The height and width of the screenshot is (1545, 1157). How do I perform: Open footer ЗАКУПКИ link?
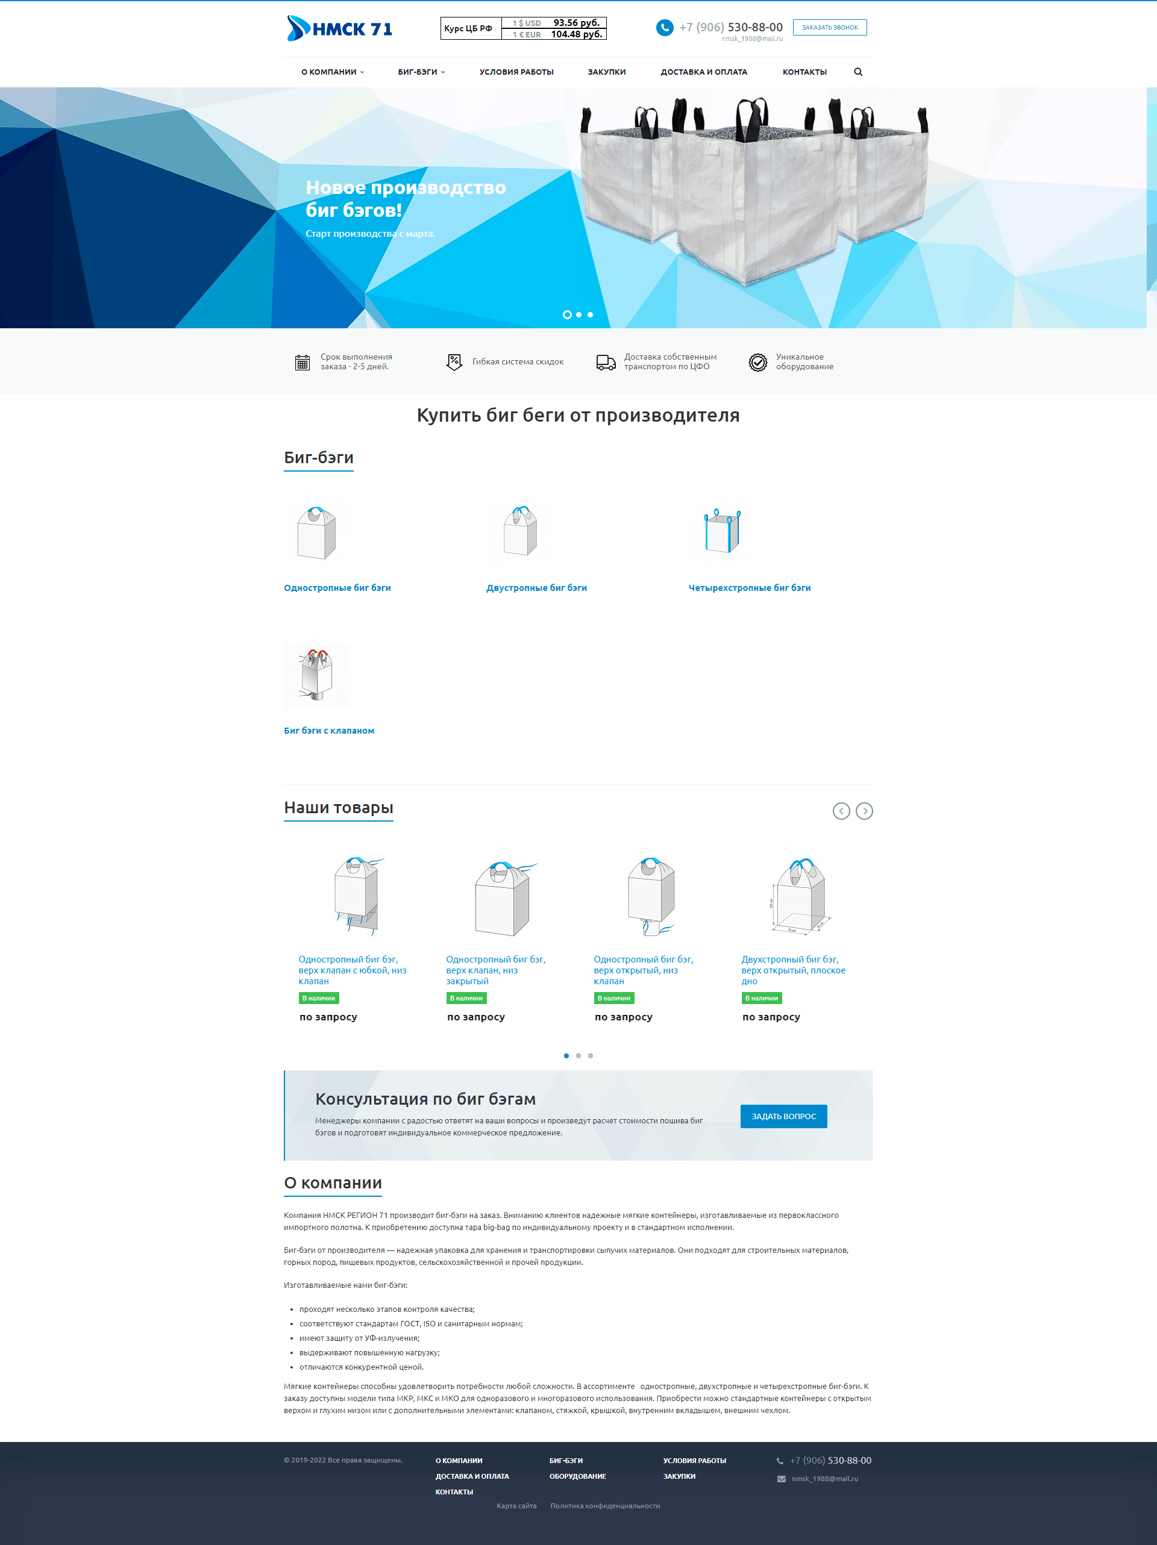point(679,1476)
